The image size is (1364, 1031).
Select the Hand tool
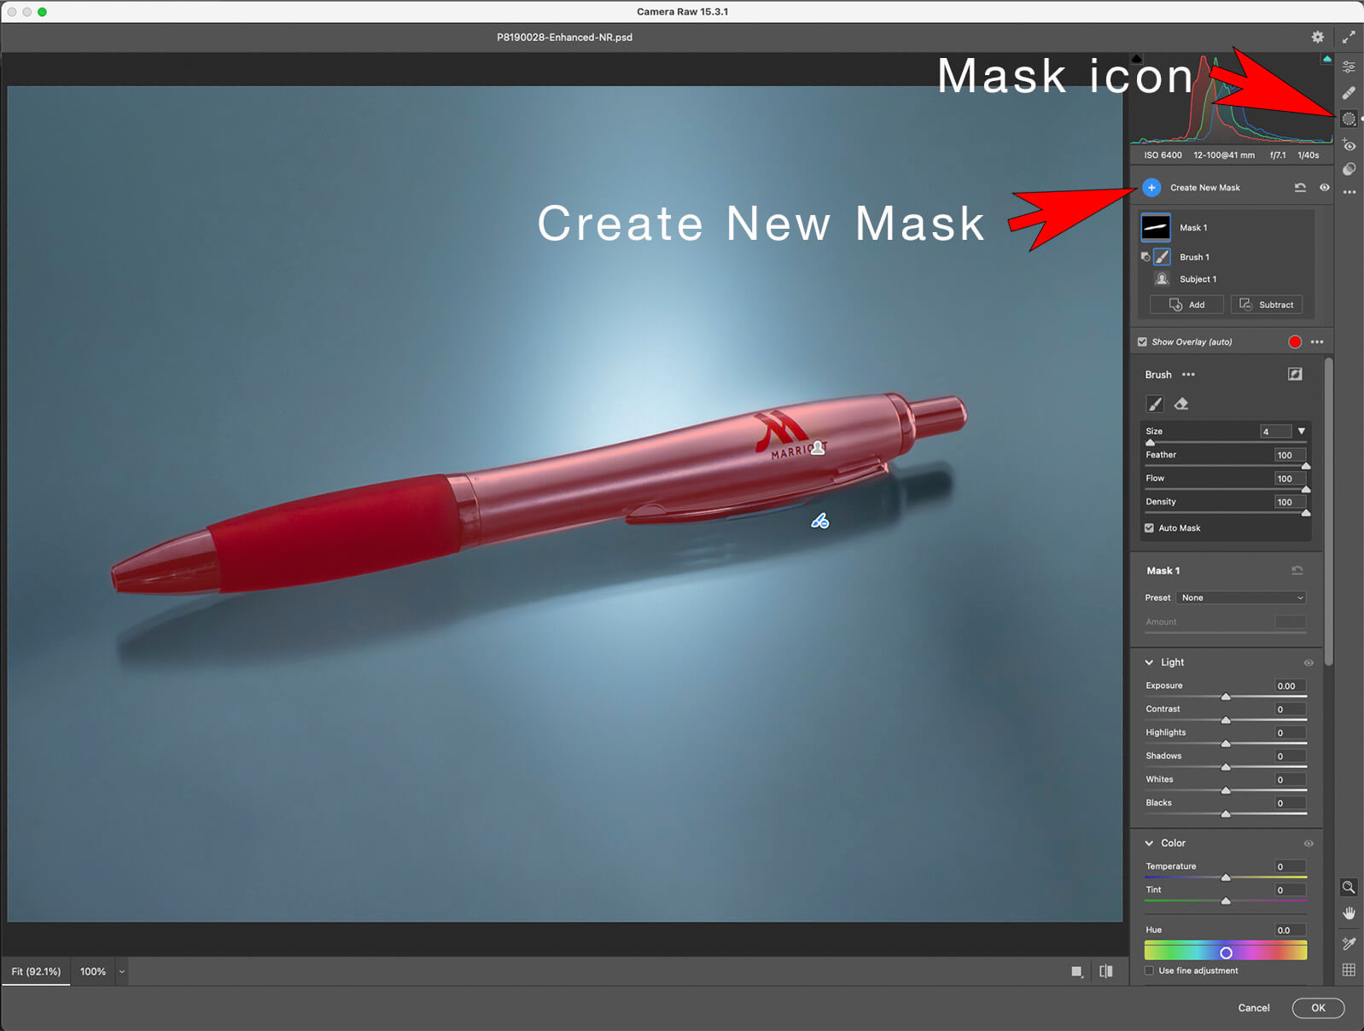tap(1349, 913)
